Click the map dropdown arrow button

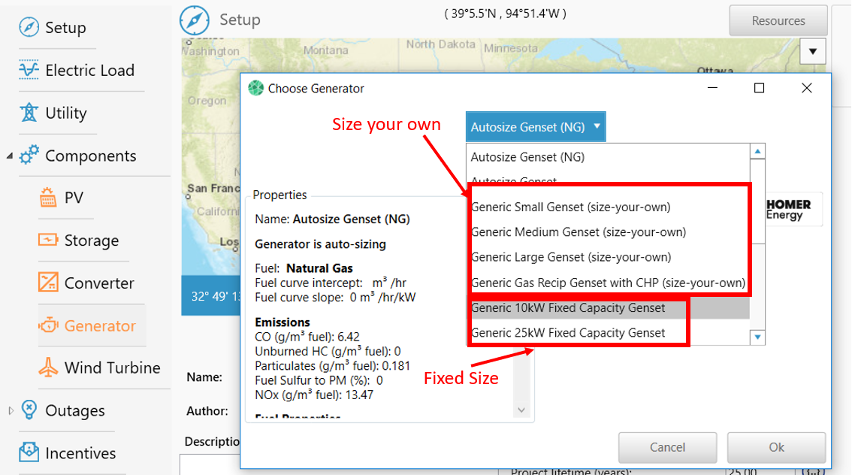pyautogui.click(x=812, y=51)
